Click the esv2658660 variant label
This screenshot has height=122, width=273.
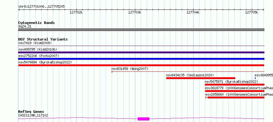click(x=239, y=94)
